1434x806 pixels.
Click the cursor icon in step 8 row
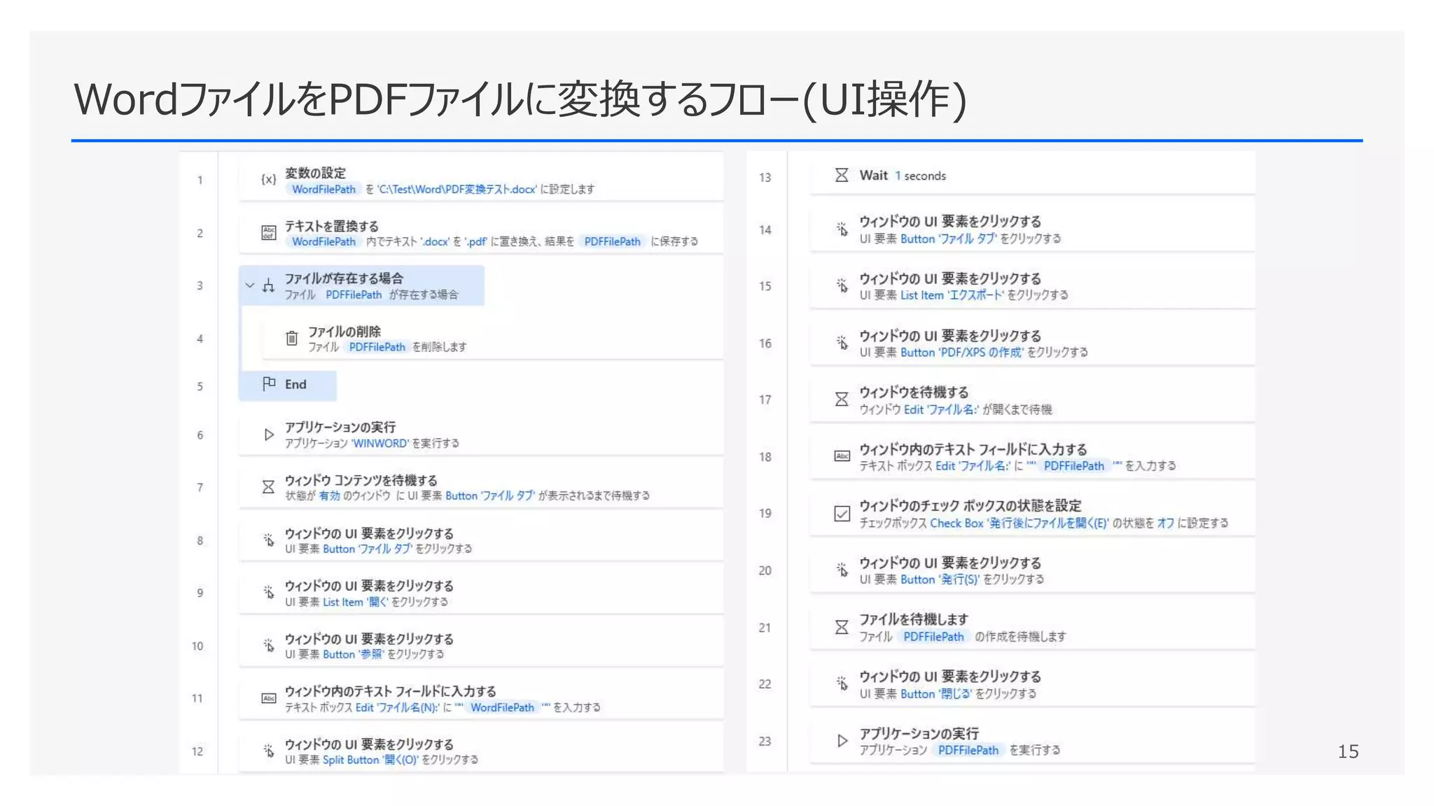tap(268, 540)
